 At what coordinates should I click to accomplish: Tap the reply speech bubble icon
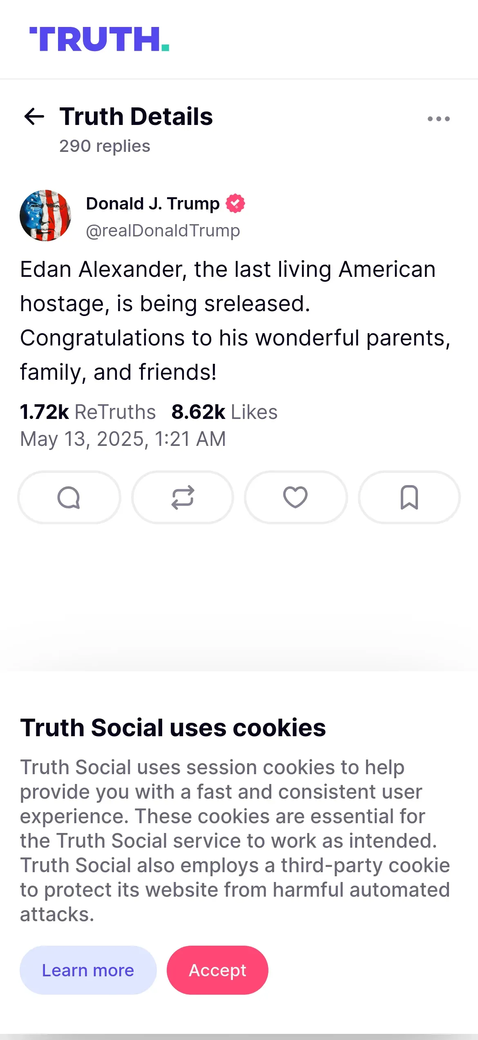69,497
